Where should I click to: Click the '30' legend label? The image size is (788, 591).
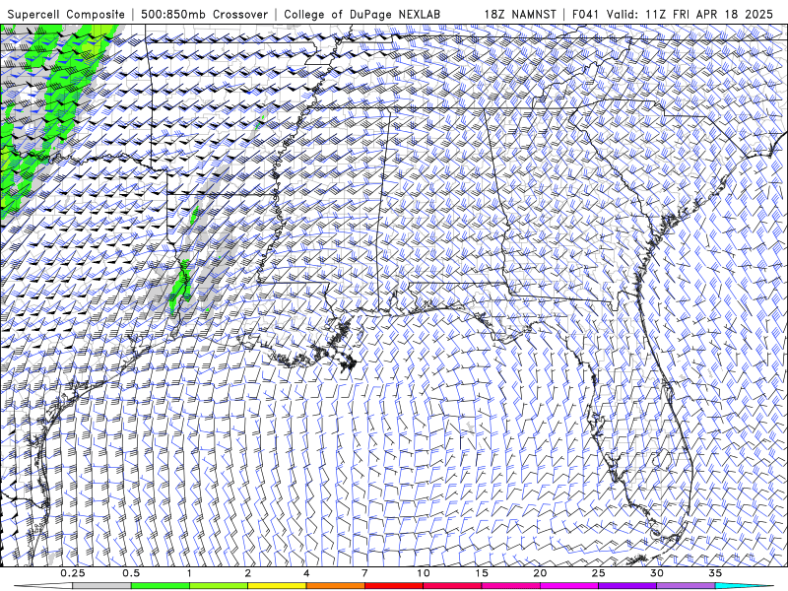click(x=657, y=573)
